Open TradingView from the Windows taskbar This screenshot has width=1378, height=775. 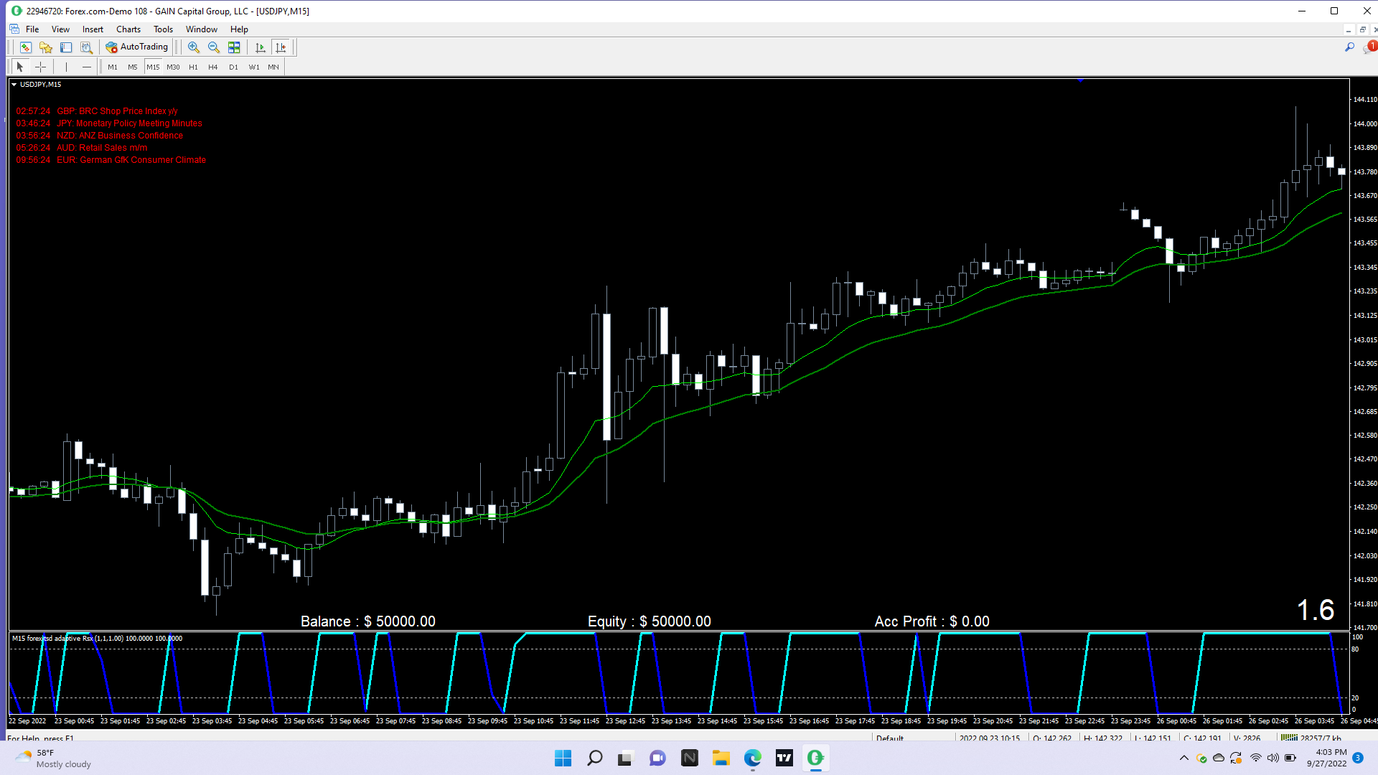(784, 758)
